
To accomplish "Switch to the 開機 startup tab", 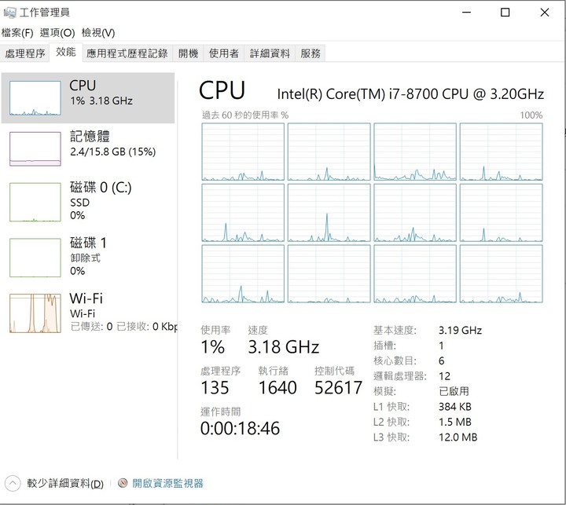I will [188, 53].
